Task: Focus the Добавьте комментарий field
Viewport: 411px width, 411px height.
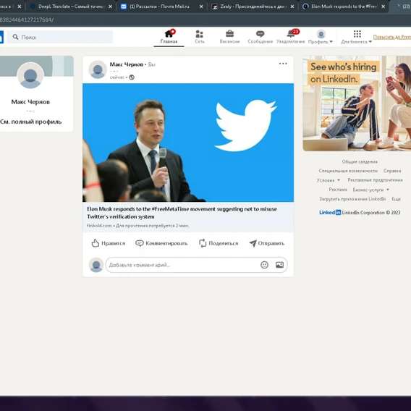Action: [x=184, y=265]
